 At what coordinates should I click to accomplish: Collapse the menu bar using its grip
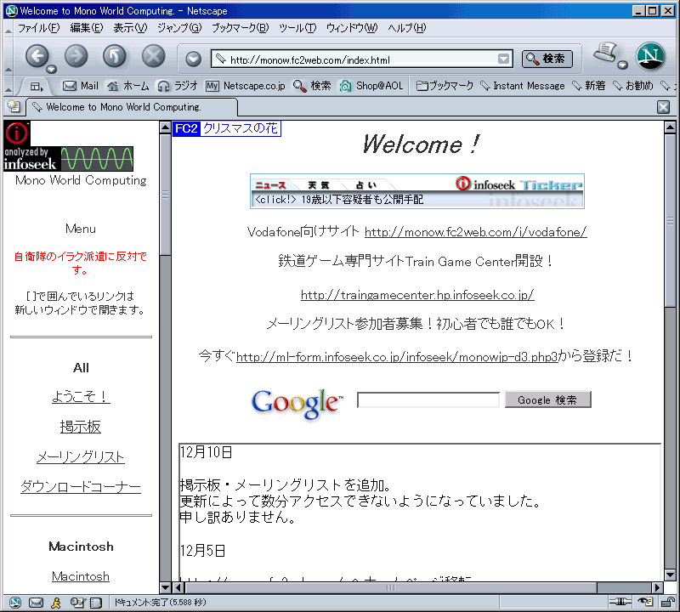tap(8, 29)
